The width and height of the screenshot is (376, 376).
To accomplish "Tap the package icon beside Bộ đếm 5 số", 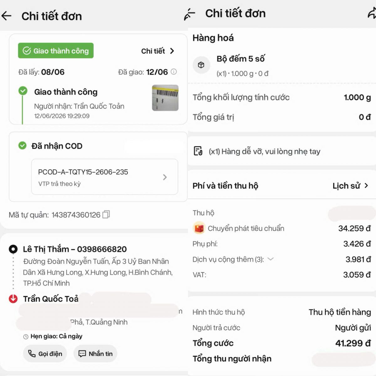I will click(201, 65).
